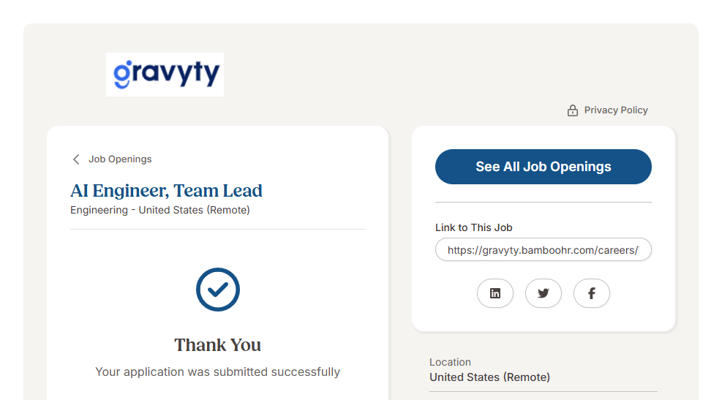
Task: Click the Link to This Job label
Action: pyautogui.click(x=473, y=227)
